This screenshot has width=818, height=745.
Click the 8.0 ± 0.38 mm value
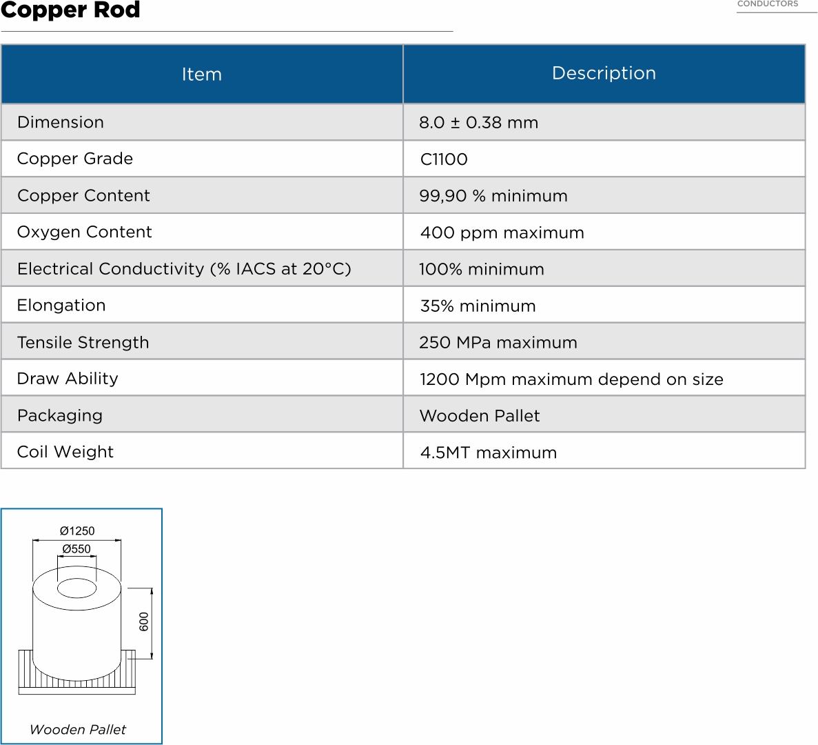coord(478,123)
